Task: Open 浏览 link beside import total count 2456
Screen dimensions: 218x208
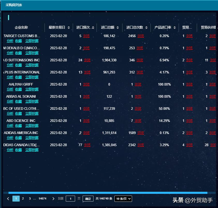Action: click(x=141, y=36)
